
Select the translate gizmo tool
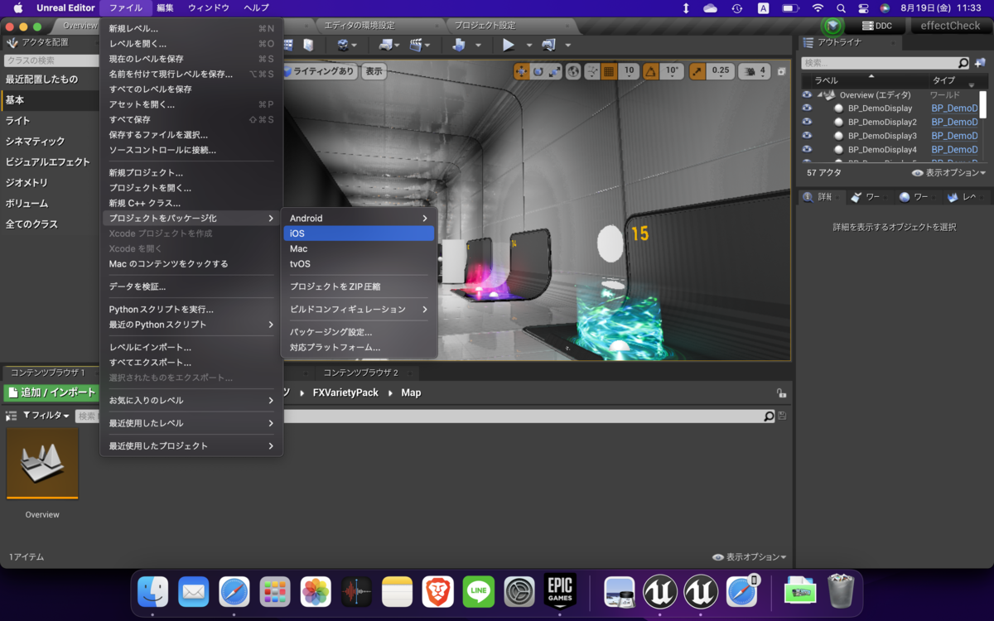[521, 71]
